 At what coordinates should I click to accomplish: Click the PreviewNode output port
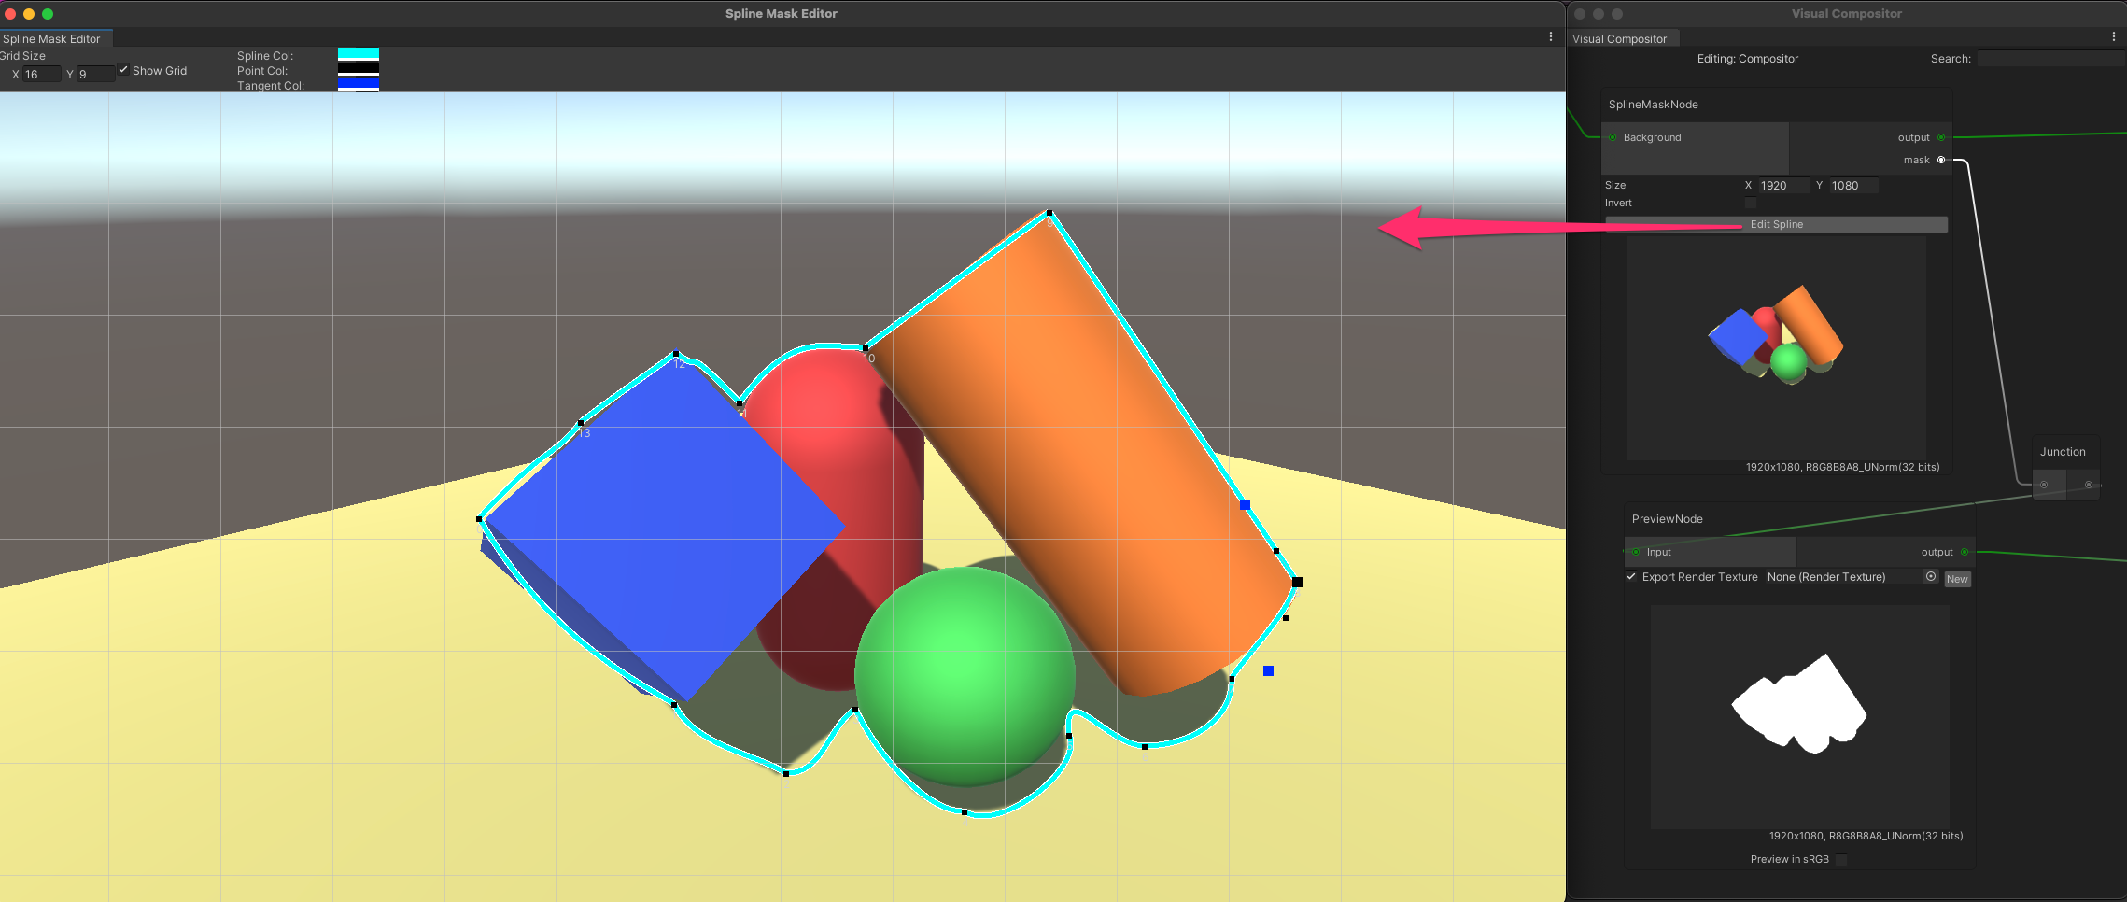(x=1965, y=552)
